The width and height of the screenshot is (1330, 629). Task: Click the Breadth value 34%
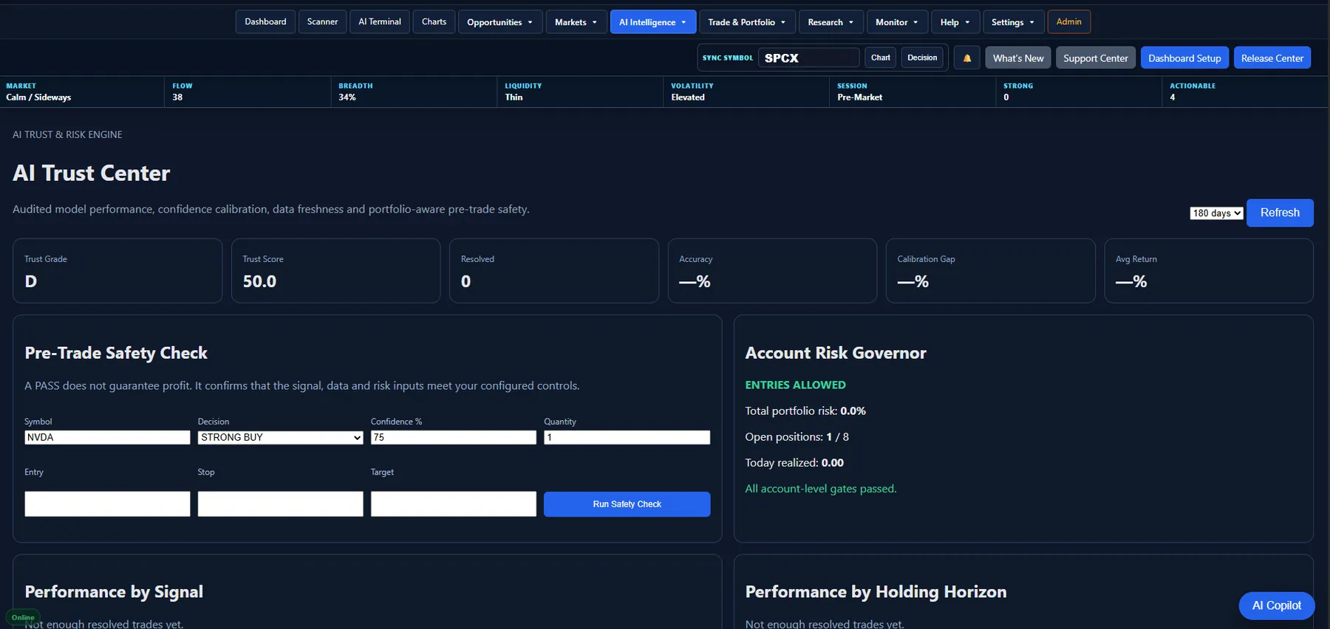(x=347, y=97)
